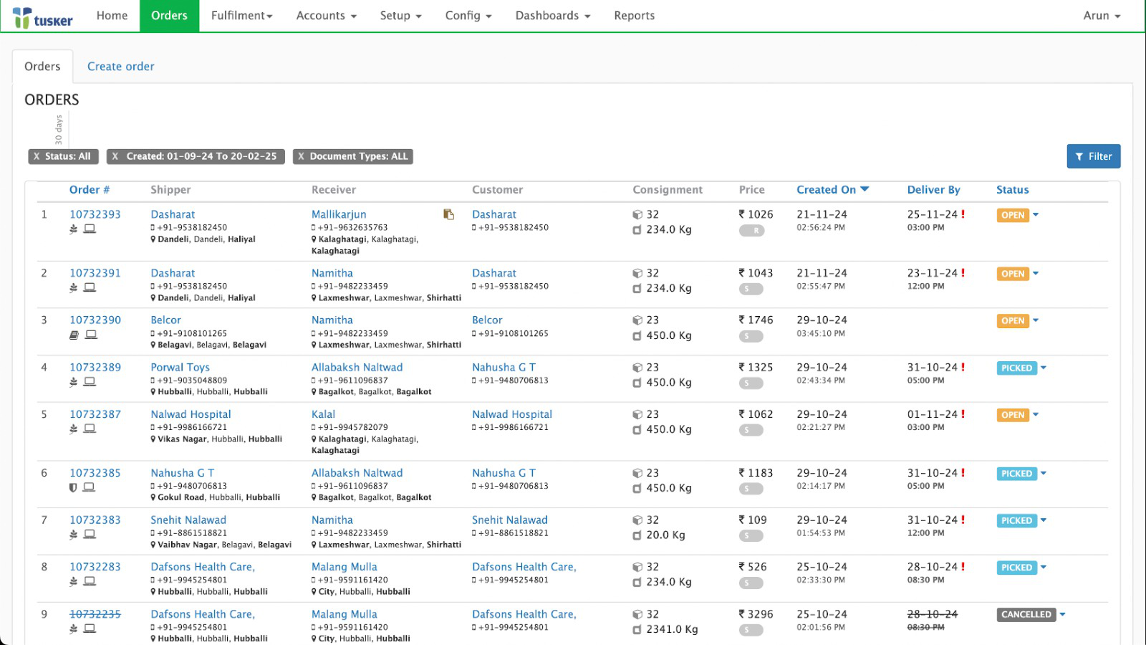Screen dimensions: 1146x645
Task: Click the Filter button
Action: click(1094, 156)
